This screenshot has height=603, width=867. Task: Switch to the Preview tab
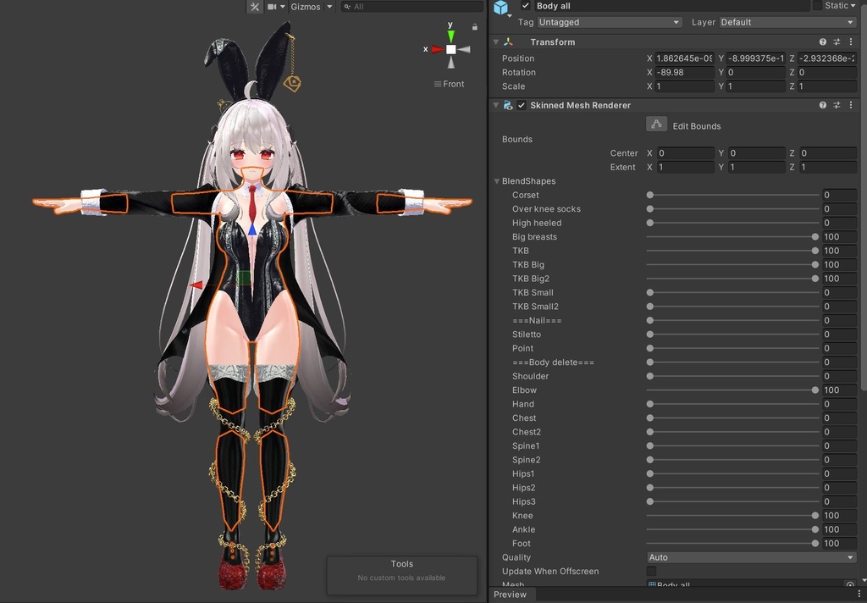511,595
